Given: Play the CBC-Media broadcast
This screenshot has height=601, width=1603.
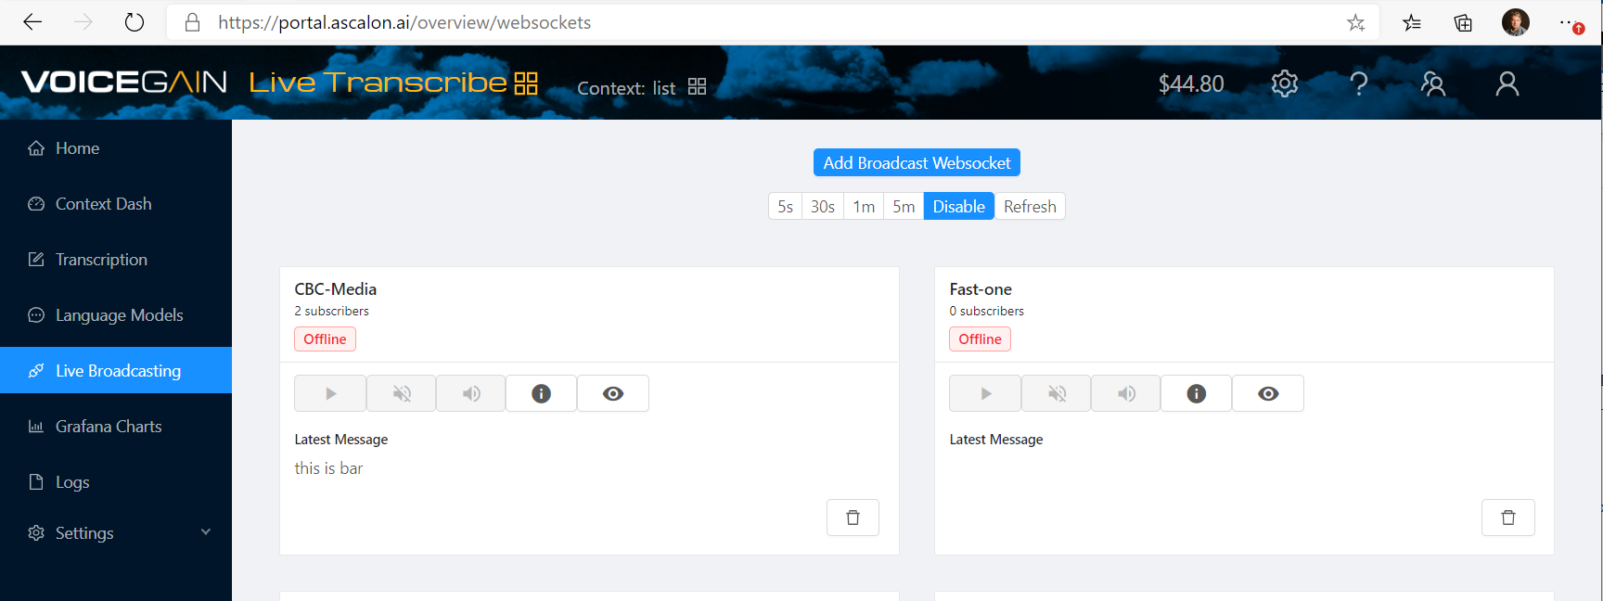Looking at the screenshot, I should point(330,393).
